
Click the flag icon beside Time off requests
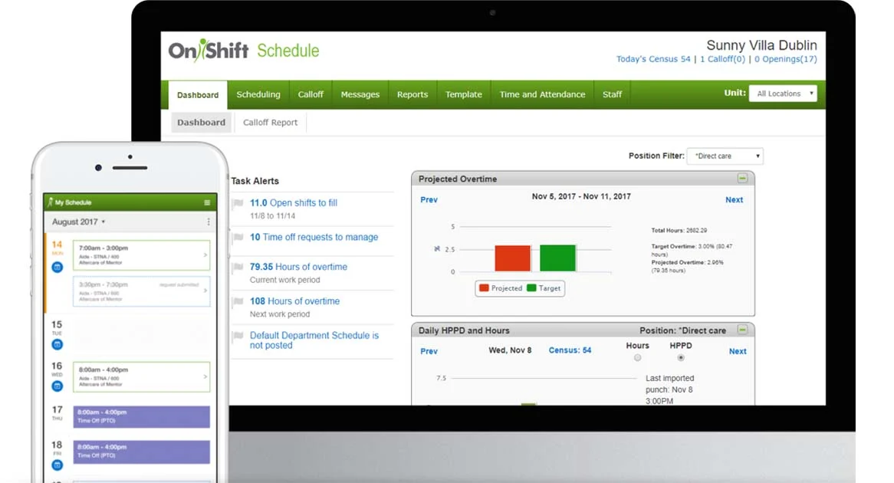(x=238, y=238)
